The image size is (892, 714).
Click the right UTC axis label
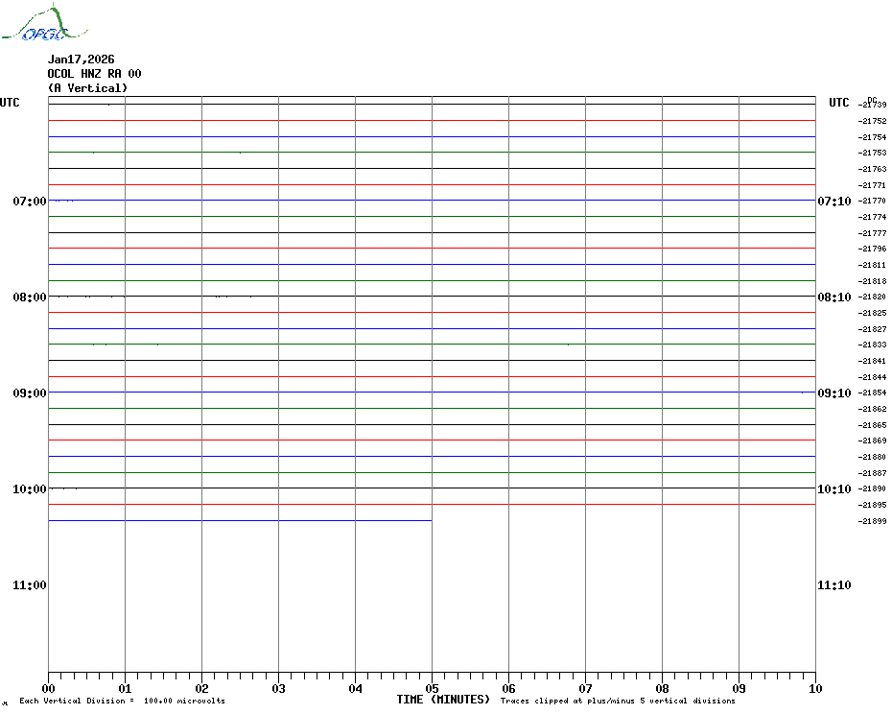(x=839, y=103)
